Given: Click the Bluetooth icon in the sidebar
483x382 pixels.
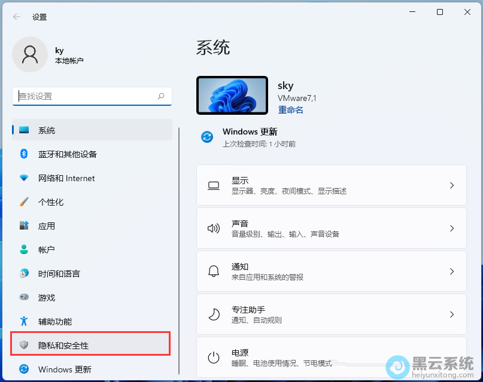Looking at the screenshot, I should tap(24, 154).
